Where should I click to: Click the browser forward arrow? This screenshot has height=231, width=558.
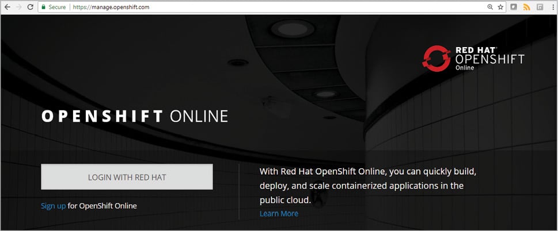(x=19, y=7)
